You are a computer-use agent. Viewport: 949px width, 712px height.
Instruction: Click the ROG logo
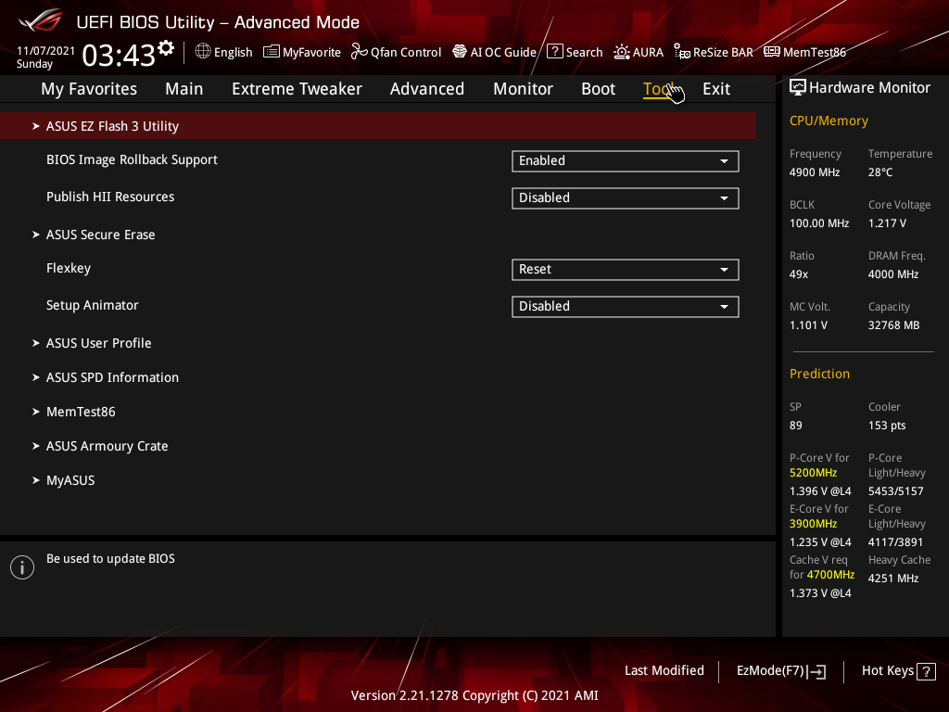(41, 21)
